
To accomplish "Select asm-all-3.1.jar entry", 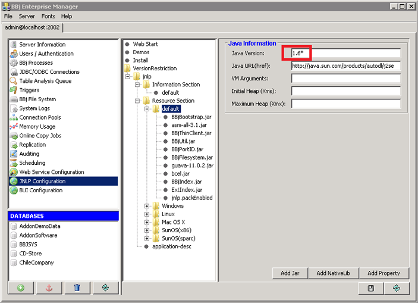I will tap(189, 125).
